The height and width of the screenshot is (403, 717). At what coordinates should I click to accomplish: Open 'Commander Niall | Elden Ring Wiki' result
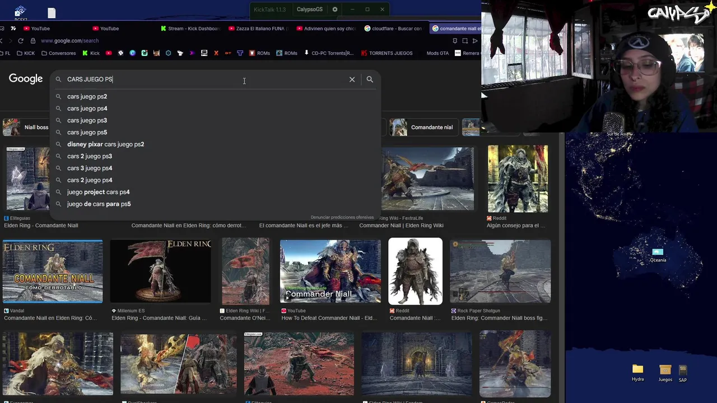click(x=401, y=226)
